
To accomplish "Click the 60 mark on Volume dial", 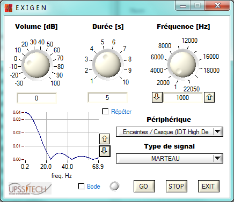I will [x=57, y=50].
